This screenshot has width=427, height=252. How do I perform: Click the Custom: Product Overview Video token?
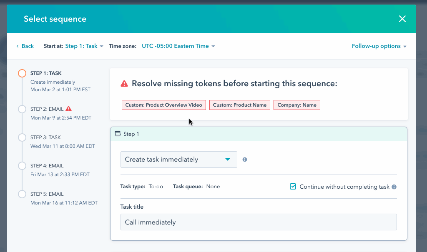[163, 105]
